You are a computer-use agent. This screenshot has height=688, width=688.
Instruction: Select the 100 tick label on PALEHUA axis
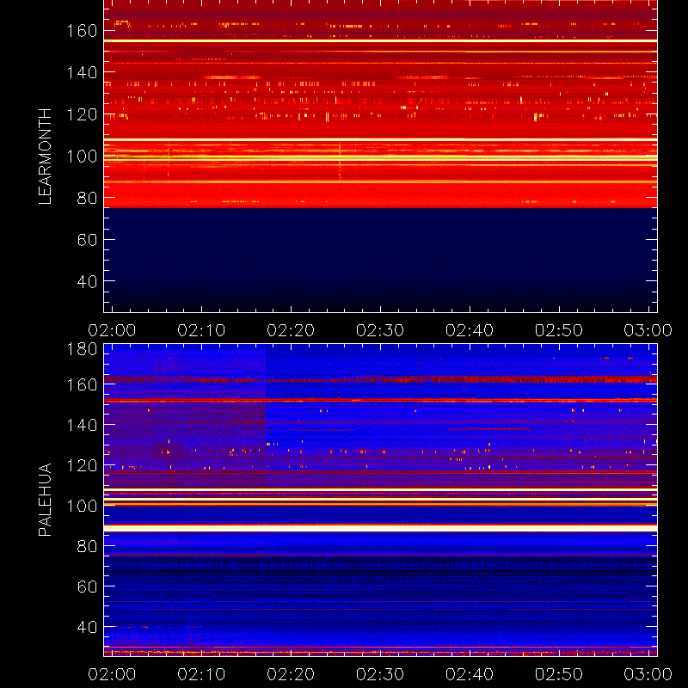(82, 506)
